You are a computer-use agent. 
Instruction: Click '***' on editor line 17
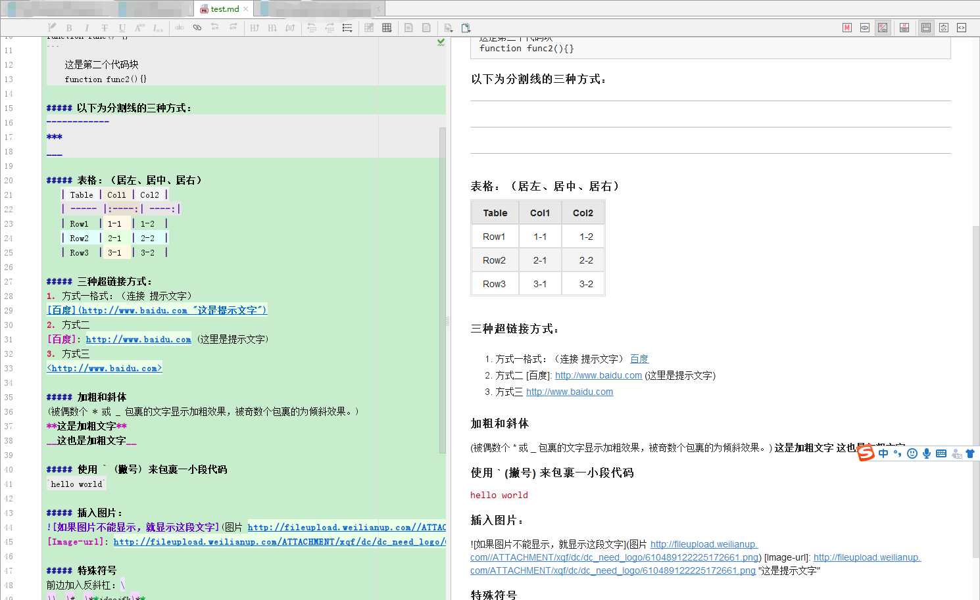(x=55, y=137)
